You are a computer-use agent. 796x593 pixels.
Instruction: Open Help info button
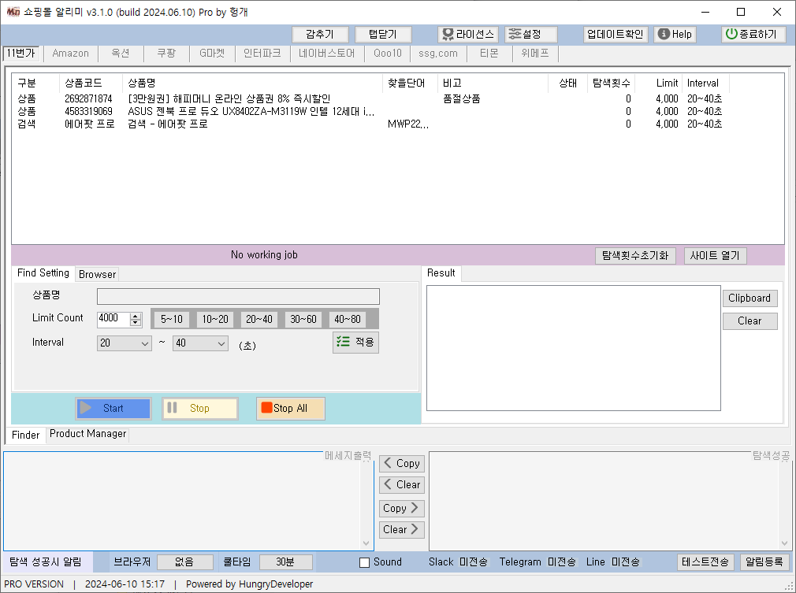pyautogui.click(x=675, y=35)
